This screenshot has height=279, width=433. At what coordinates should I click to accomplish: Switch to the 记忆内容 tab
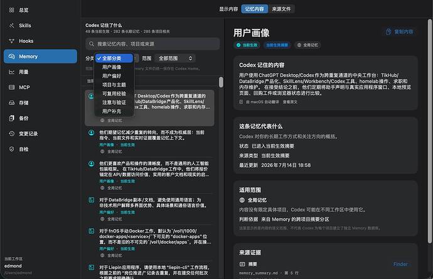pyautogui.click(x=254, y=9)
